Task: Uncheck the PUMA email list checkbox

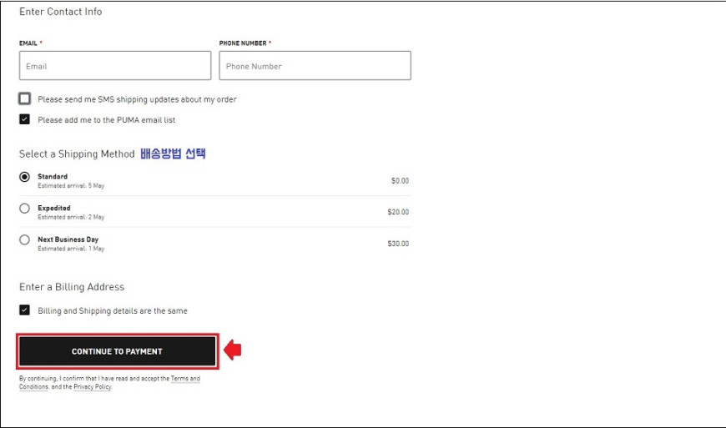Action: [x=24, y=119]
